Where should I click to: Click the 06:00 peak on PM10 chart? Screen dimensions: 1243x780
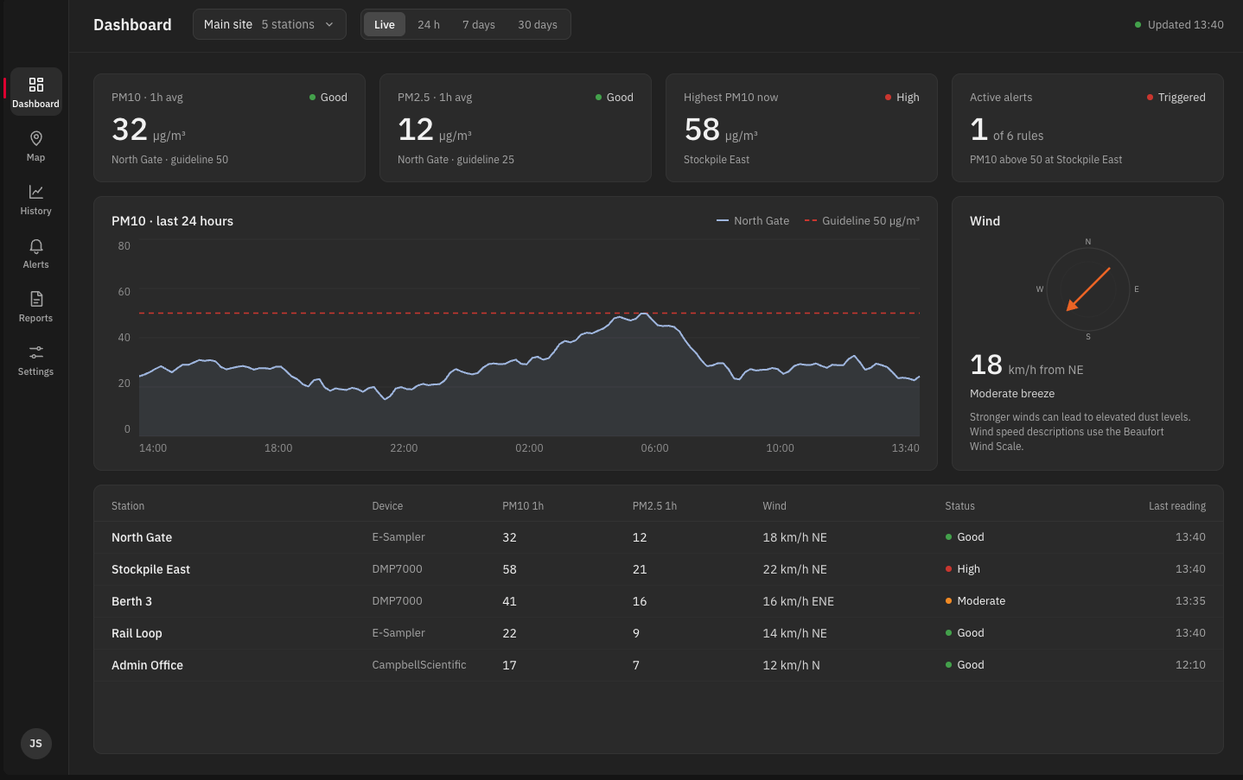click(x=644, y=314)
